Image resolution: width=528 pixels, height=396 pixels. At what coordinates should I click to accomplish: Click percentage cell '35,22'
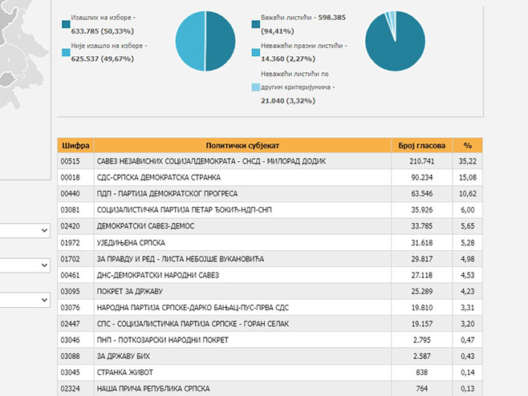coord(467,161)
